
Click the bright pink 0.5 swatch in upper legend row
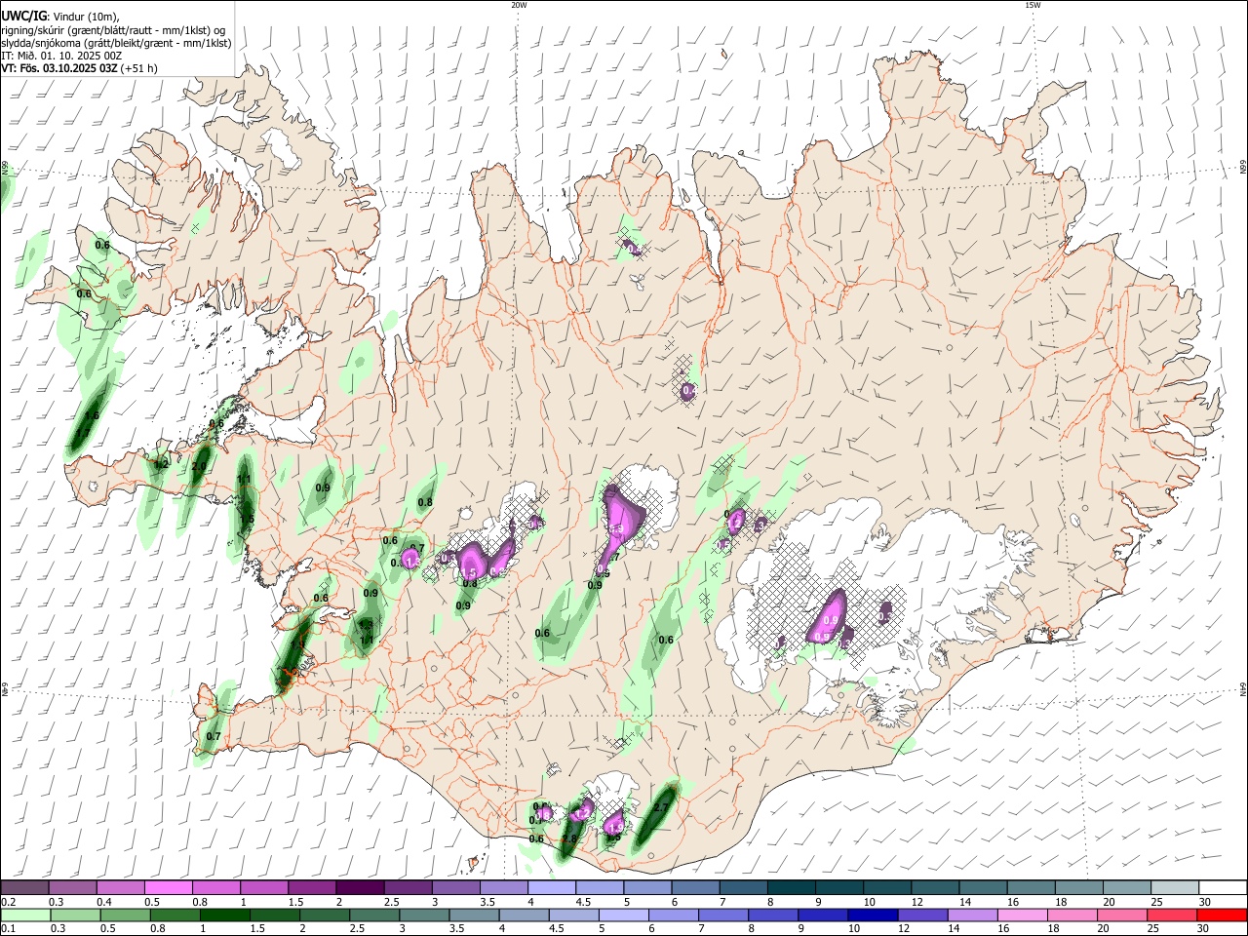point(168,887)
